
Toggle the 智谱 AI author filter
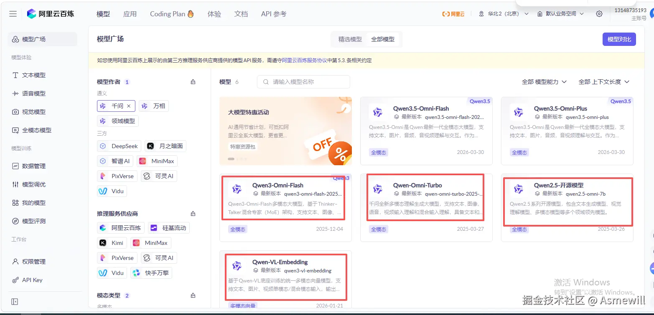click(x=115, y=161)
